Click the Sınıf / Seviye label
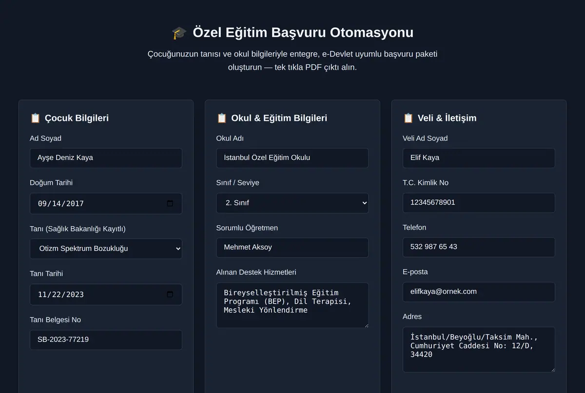This screenshot has height=393, width=585. 238,183
